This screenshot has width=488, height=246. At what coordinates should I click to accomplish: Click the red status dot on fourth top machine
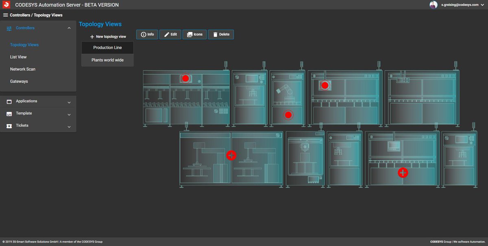point(325,85)
